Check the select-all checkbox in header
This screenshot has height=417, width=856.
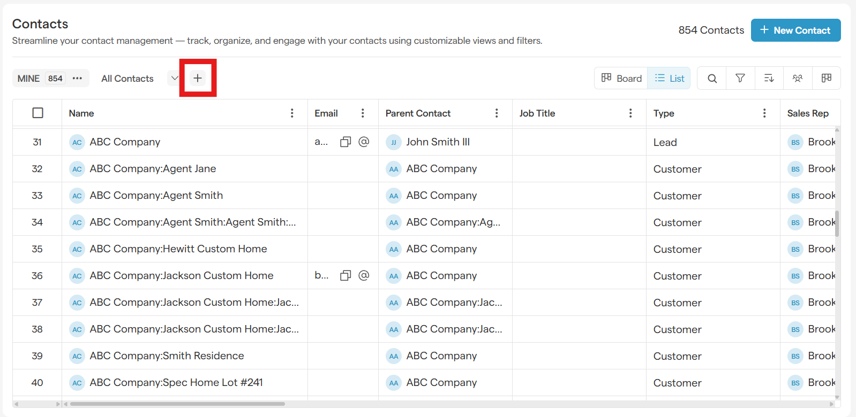pos(37,113)
